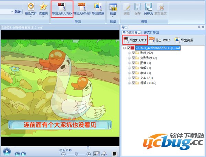This screenshot has width=206, height=157.
Task: Expand the 图像 (1) folder
Action: tap(129, 63)
